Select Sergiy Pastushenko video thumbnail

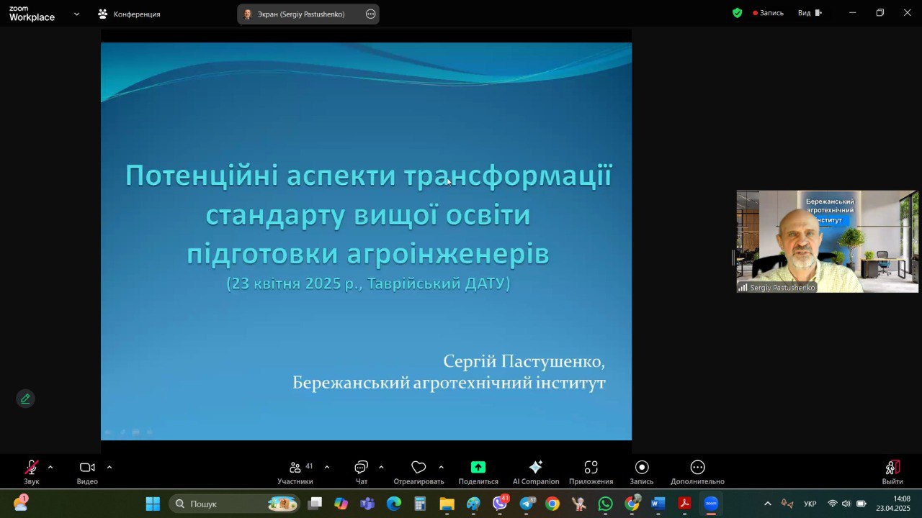click(827, 242)
